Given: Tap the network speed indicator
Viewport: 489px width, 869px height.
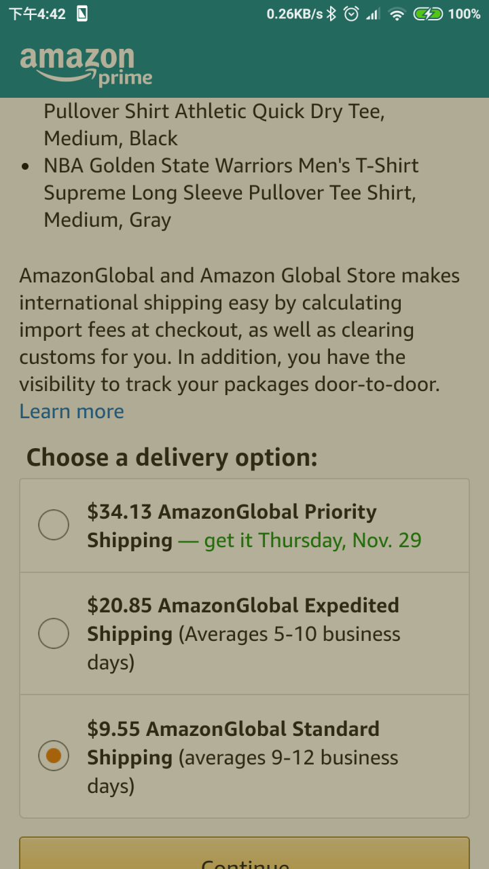Looking at the screenshot, I should coord(295,14).
